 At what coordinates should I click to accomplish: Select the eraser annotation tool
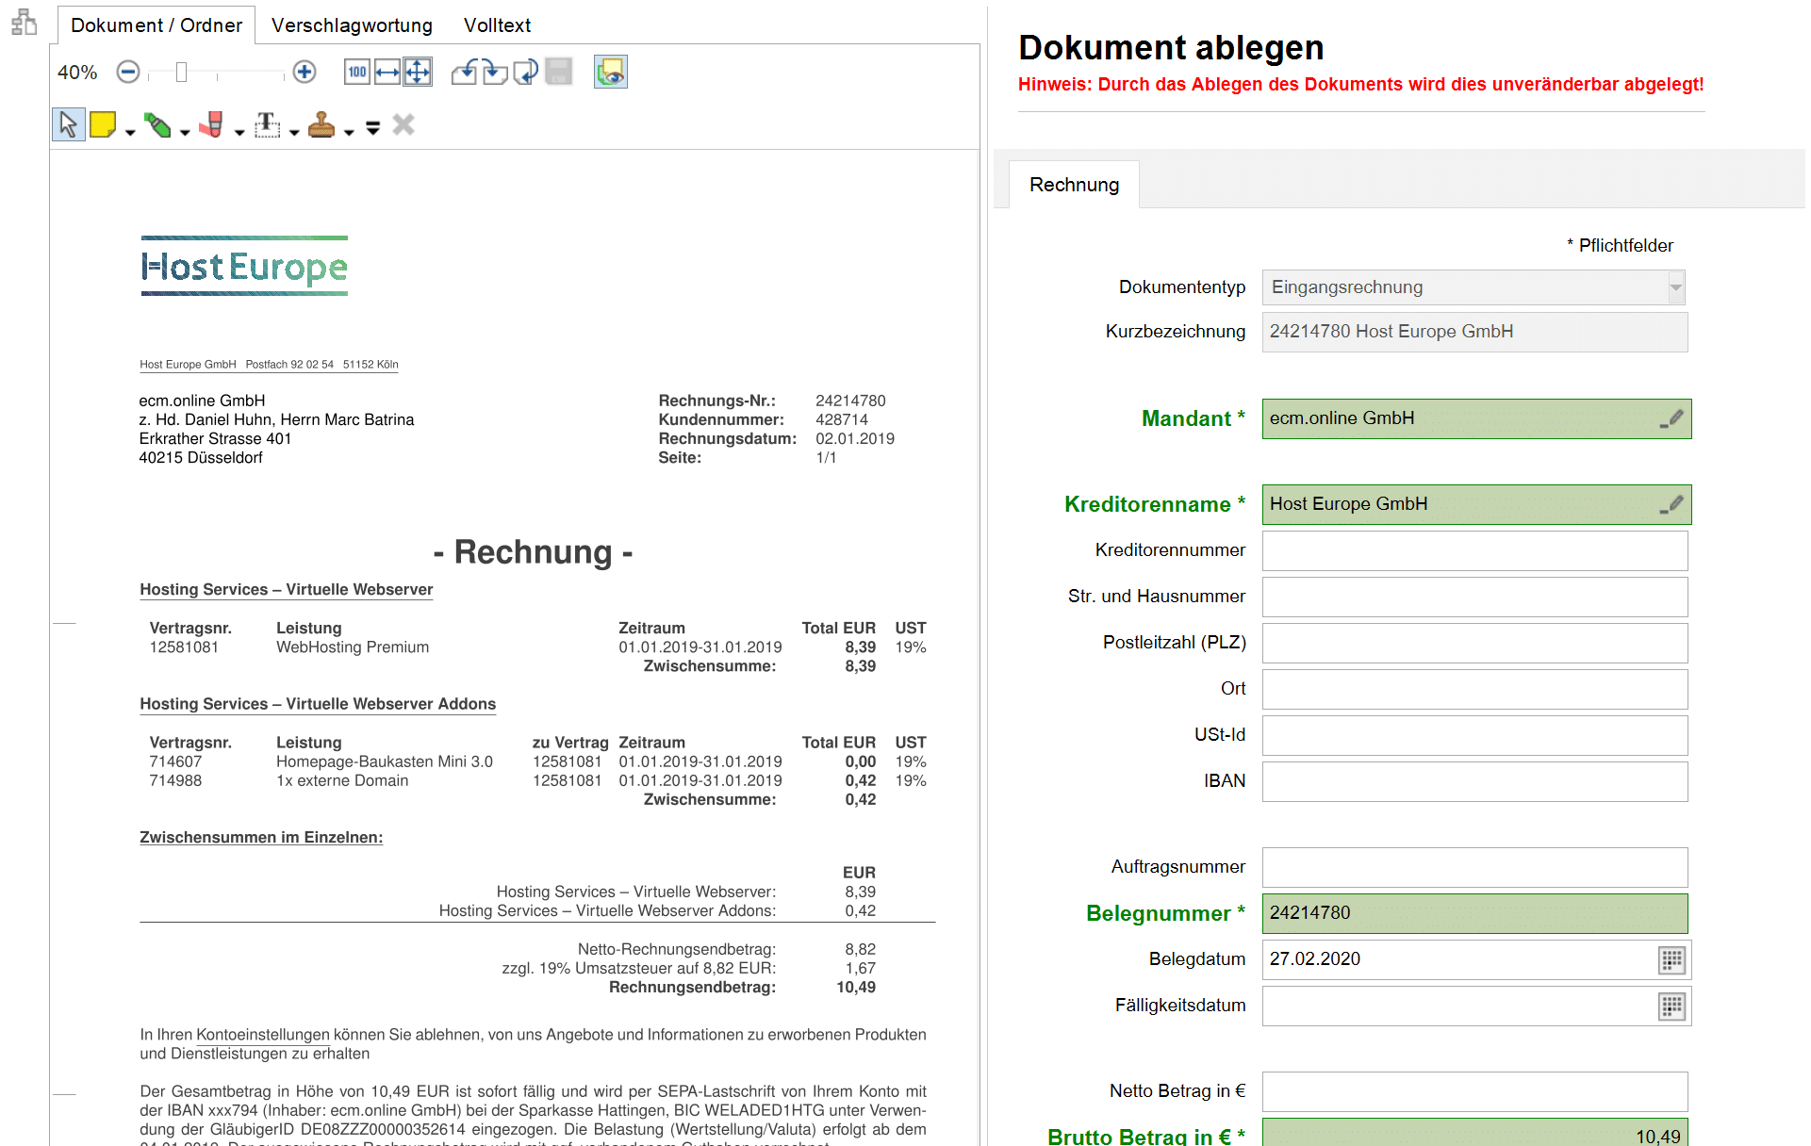tap(212, 123)
